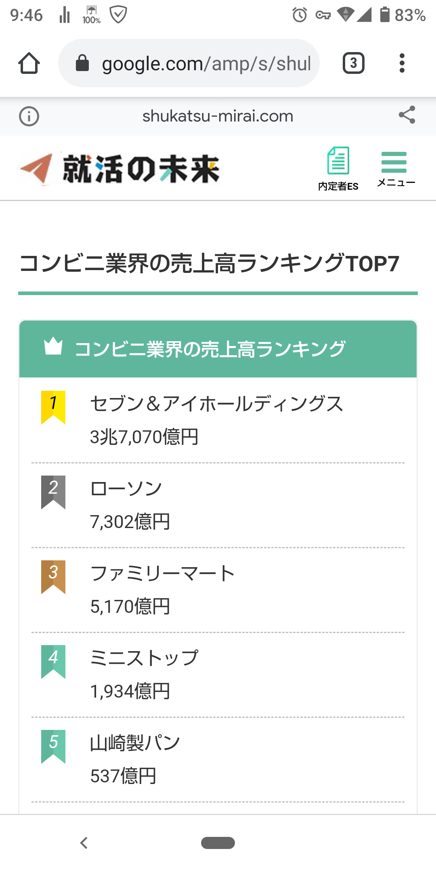The image size is (436, 872).
Task: Open the tab switcher showing 3 tabs
Action: point(353,63)
